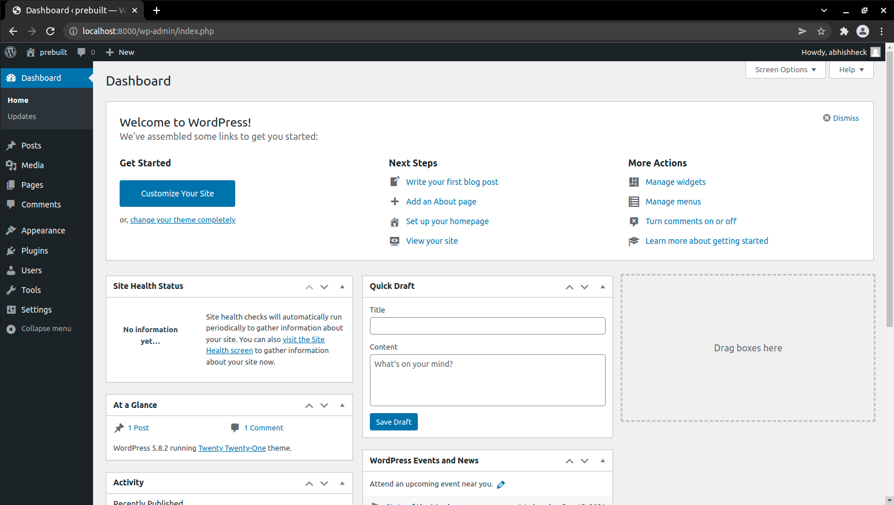Screen dimensions: 894x505
Task: Open the comments bubble icon in admin bar
Action: click(81, 52)
